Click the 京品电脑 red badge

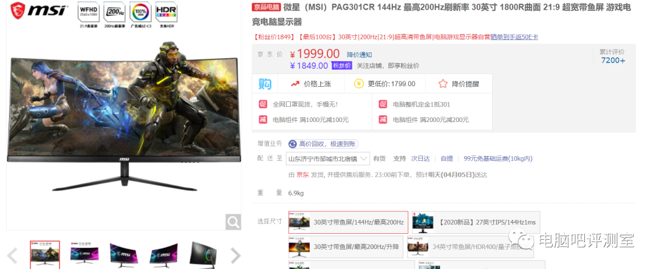(266, 7)
